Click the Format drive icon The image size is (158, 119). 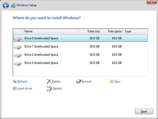(x=78, y=81)
